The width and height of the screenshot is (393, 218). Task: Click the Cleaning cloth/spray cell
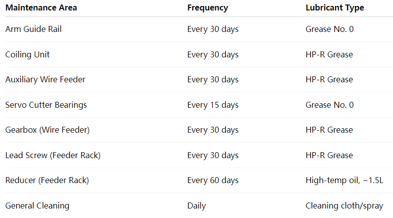345,206
